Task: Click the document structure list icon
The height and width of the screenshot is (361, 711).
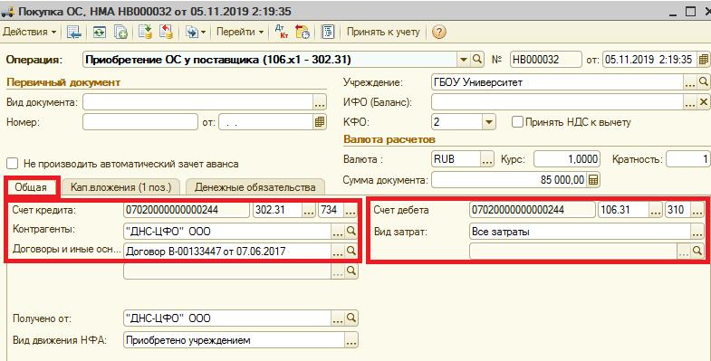Action: [x=327, y=33]
